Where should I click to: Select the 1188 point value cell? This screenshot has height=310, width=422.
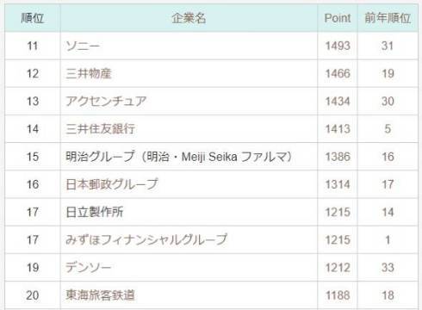(338, 295)
